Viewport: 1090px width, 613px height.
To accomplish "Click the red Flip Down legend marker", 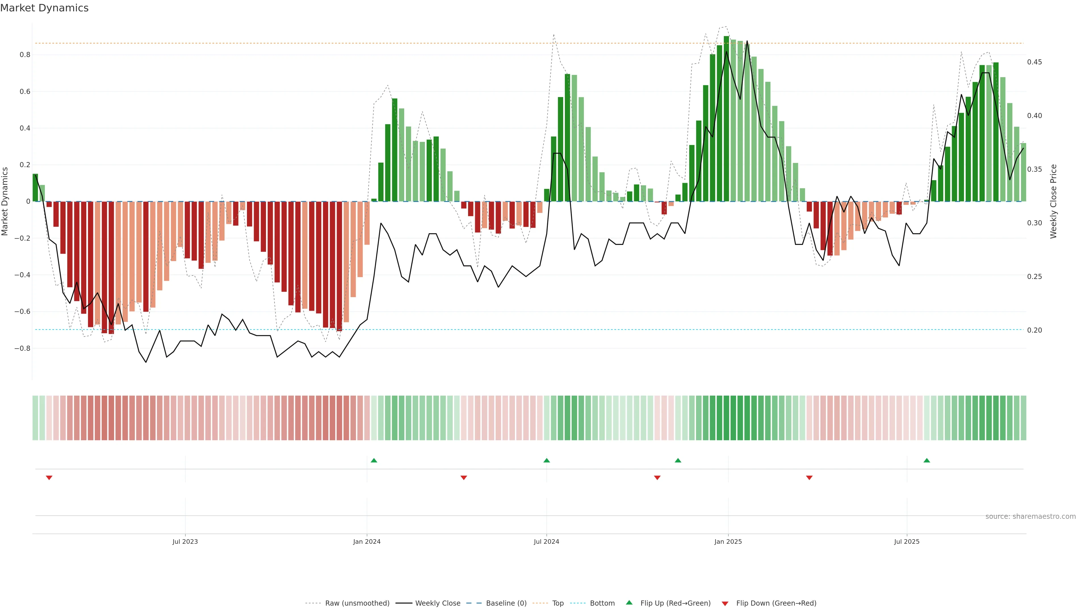I will click(x=725, y=604).
